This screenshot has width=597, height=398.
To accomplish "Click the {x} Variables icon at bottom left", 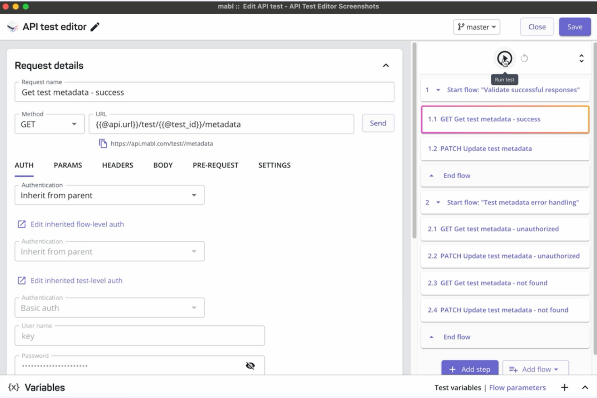I will [x=14, y=387].
